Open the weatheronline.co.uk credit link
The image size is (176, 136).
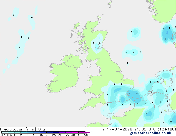(150, 133)
